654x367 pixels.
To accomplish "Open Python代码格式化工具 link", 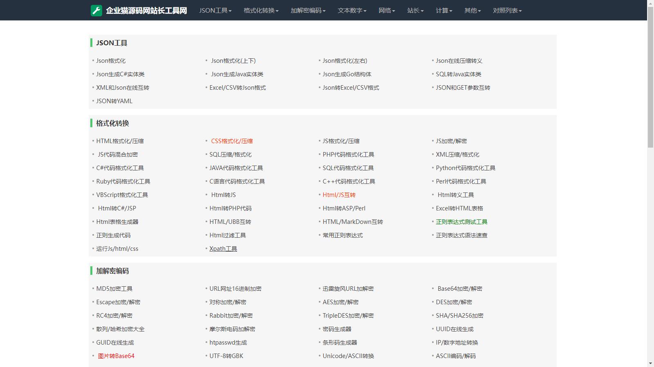I will [x=465, y=168].
